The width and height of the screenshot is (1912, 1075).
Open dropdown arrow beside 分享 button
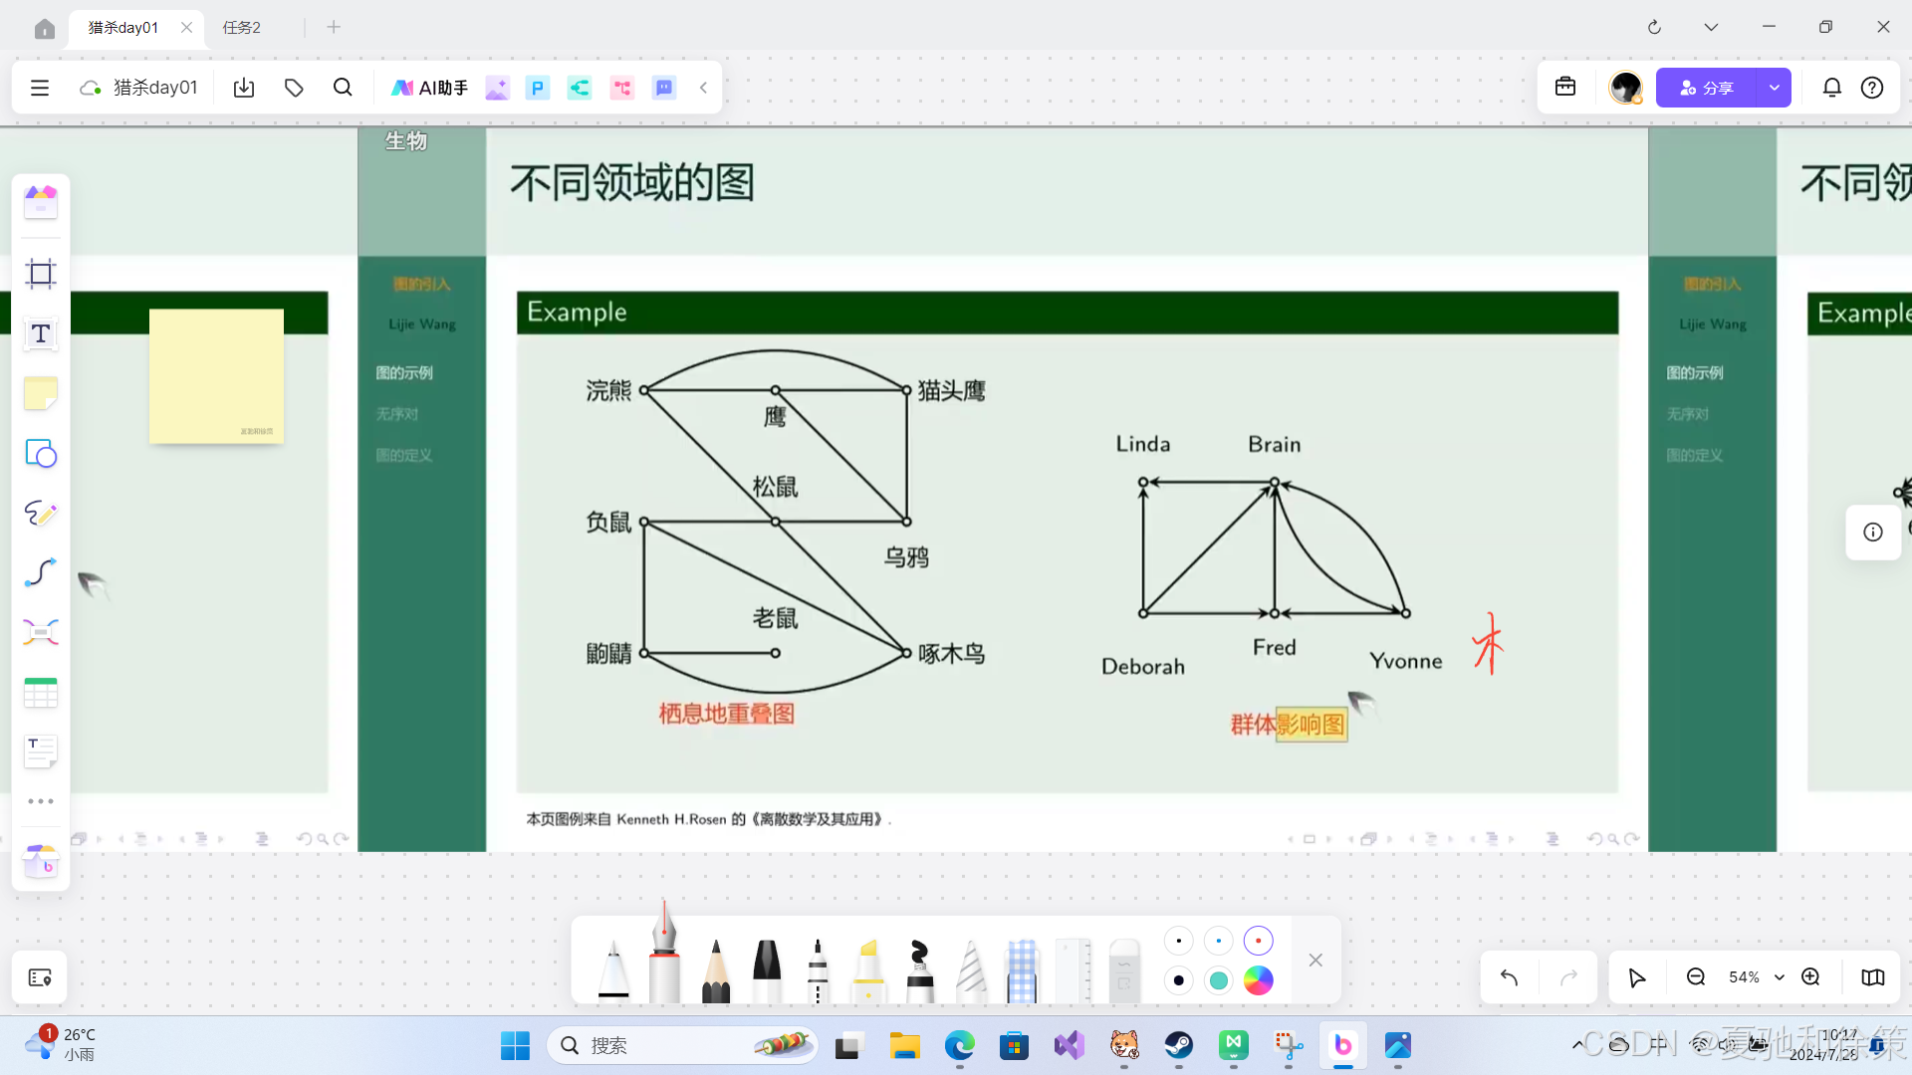1774,88
